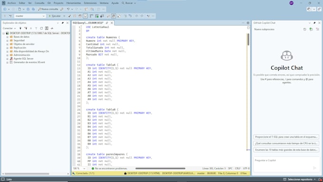
Task: Click the navigate back circle icon
Action: [5, 9]
